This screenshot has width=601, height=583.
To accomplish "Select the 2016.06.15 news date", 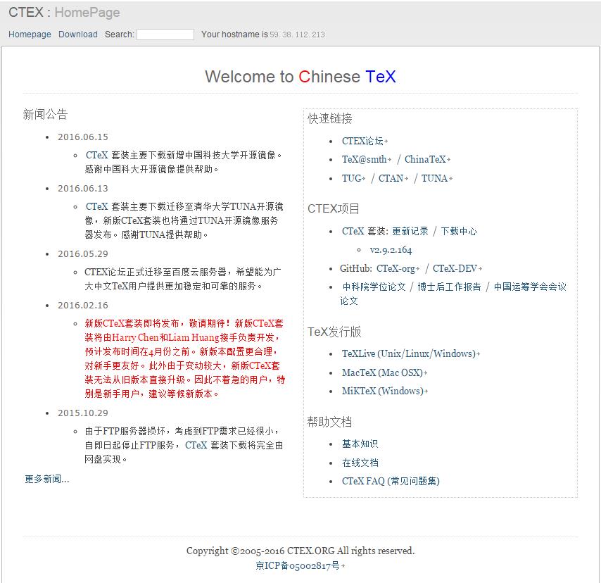I will (83, 137).
